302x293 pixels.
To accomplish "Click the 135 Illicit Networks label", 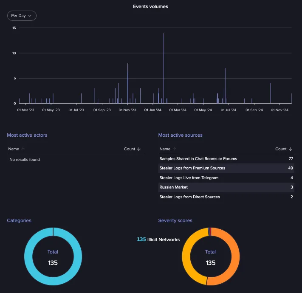I will pos(158,239).
